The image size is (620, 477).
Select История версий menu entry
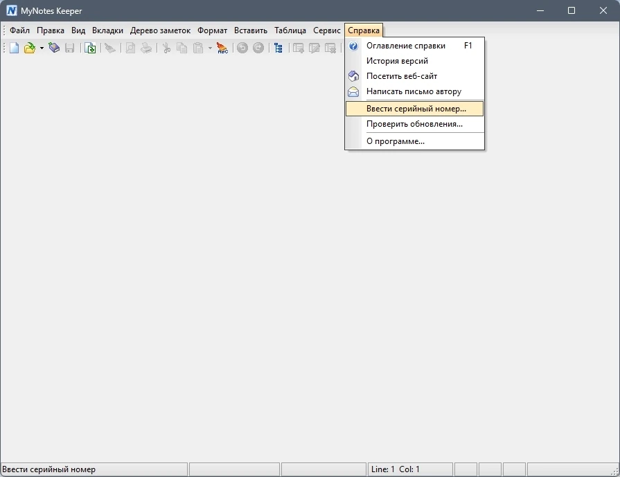tap(414, 61)
